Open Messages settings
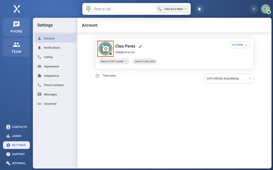This screenshot has height=170, width=273. (55, 94)
